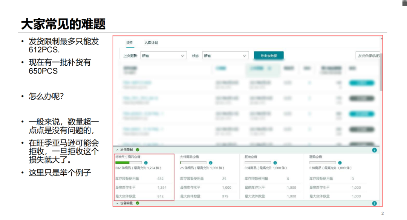Expand the 仓储容量 section
The width and height of the screenshot is (407, 220).
pos(117,203)
